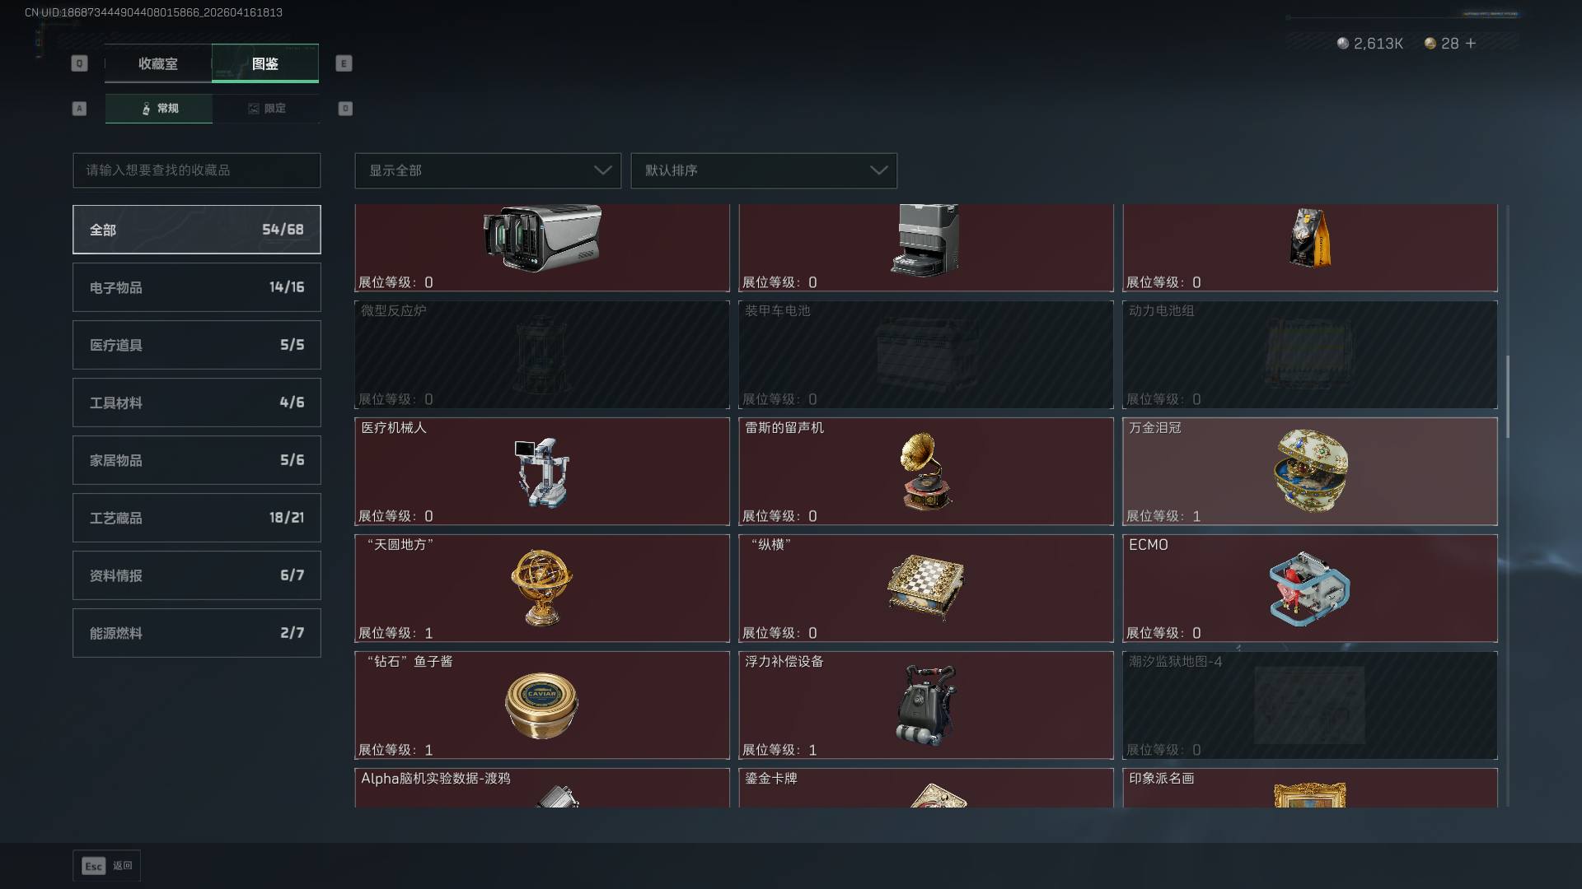Screen dimensions: 1582x889
Task: Click the 天圆地方 golden armillary sphere
Action: (542, 589)
